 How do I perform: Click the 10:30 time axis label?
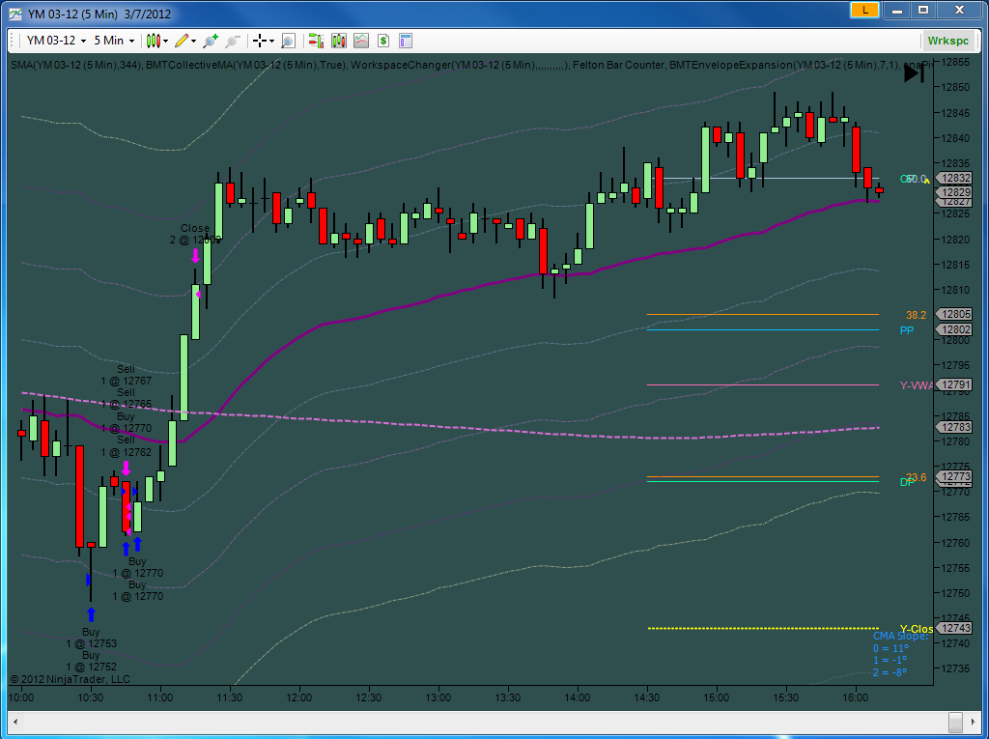pyautogui.click(x=90, y=698)
